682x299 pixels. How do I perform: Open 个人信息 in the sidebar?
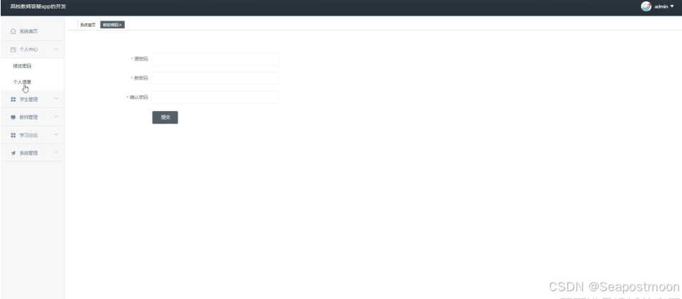click(22, 81)
